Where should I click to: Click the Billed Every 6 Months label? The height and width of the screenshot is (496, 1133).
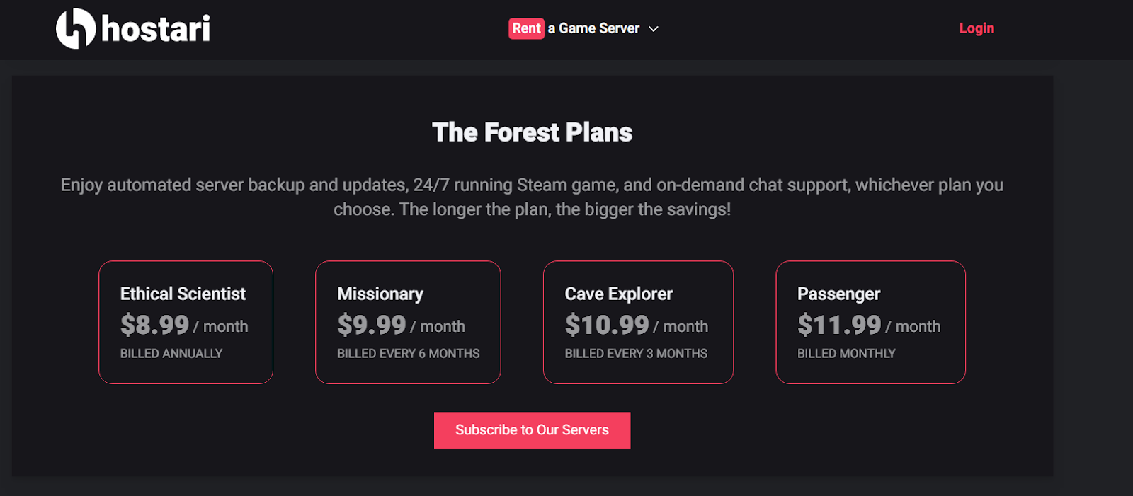[409, 353]
